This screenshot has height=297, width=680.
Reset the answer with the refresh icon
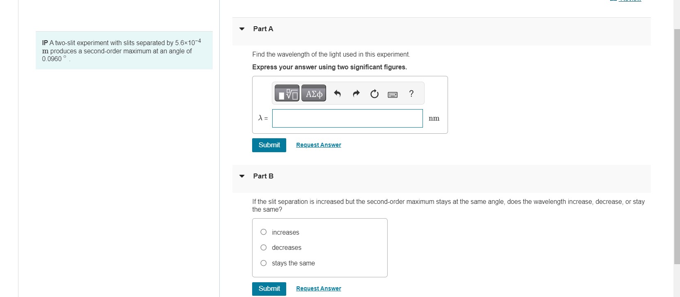[x=374, y=94]
